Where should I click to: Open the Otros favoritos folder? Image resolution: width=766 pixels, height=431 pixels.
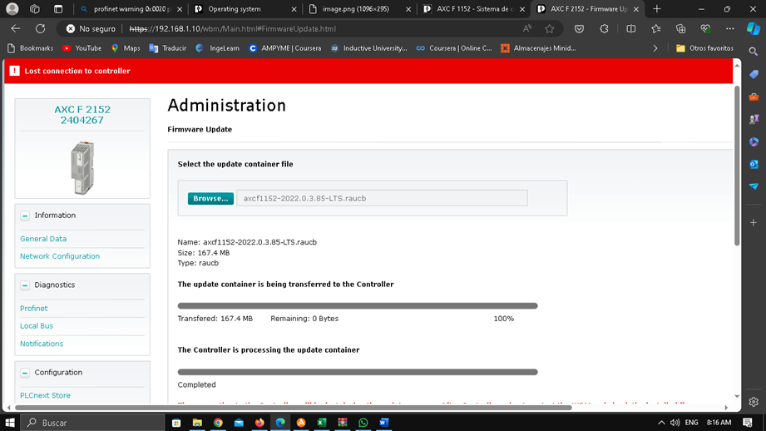(x=704, y=48)
